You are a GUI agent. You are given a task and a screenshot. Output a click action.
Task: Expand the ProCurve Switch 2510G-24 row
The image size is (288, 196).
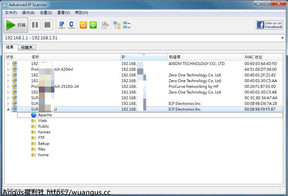point(8,87)
